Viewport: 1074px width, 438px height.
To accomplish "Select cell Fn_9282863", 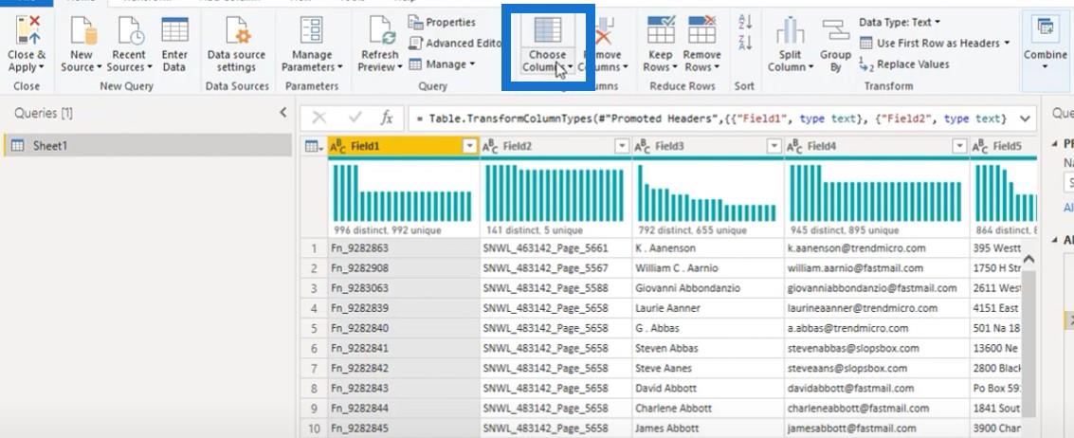I will tap(404, 247).
